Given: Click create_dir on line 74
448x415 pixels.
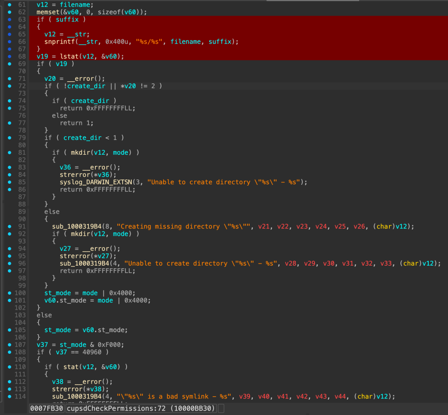Looking at the screenshot, I should point(90,101).
